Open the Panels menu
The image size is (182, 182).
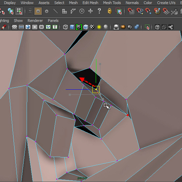53,21
